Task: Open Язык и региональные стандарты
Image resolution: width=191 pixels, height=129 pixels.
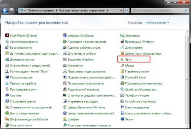Action: click(87, 125)
